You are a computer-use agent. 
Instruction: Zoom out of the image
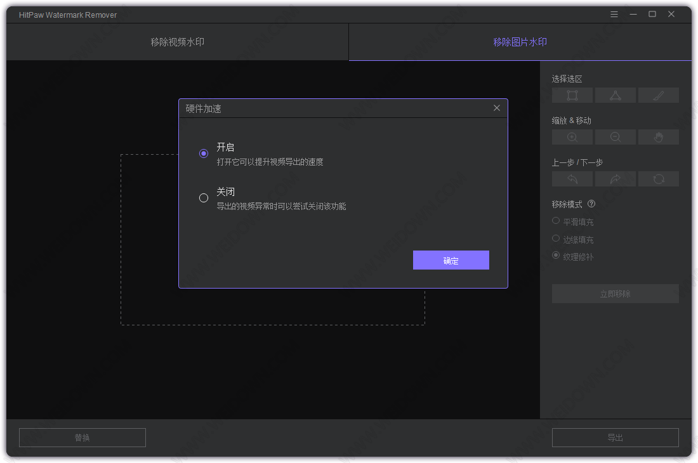tap(615, 136)
